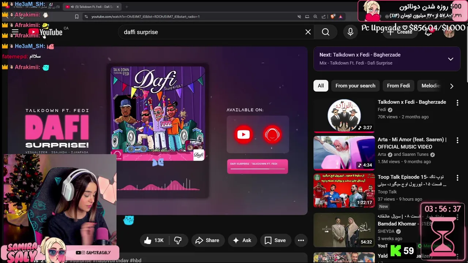Screen dimensions: 468x263
Task: Select the All filter chip
Action: point(321,85)
